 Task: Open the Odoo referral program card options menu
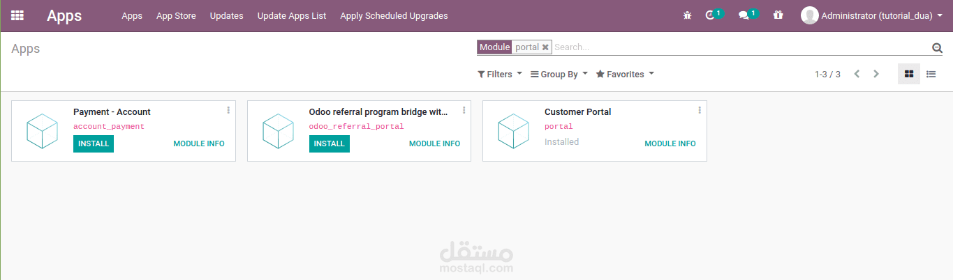pyautogui.click(x=464, y=110)
